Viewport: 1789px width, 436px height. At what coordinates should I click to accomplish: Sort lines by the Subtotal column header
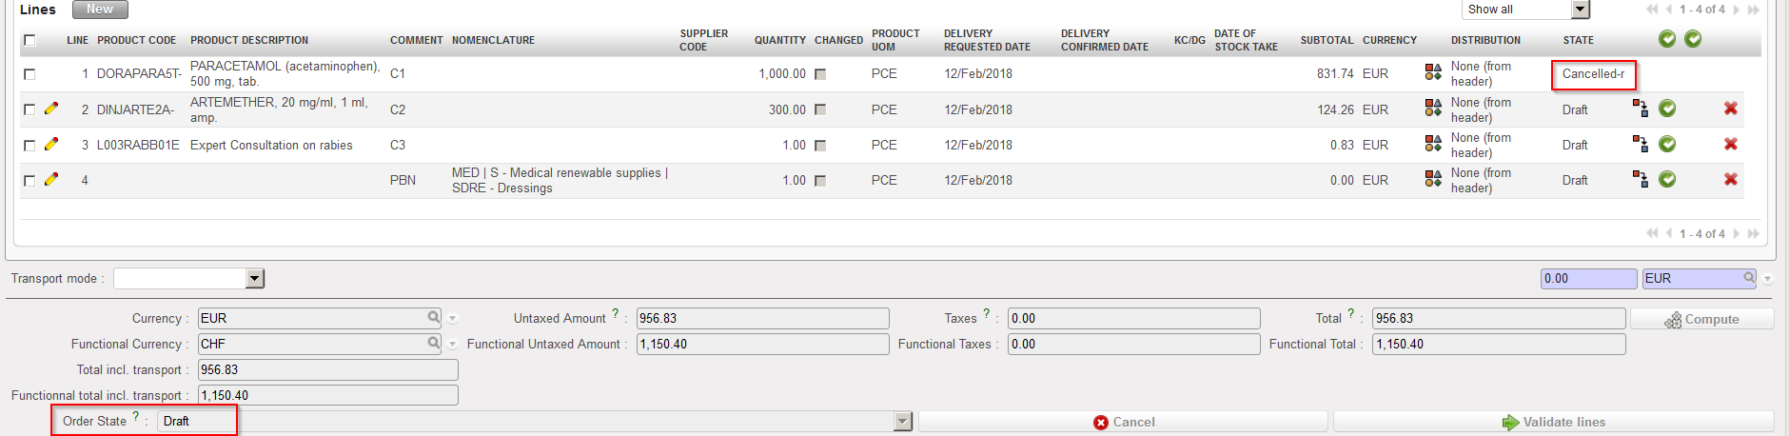(1327, 40)
